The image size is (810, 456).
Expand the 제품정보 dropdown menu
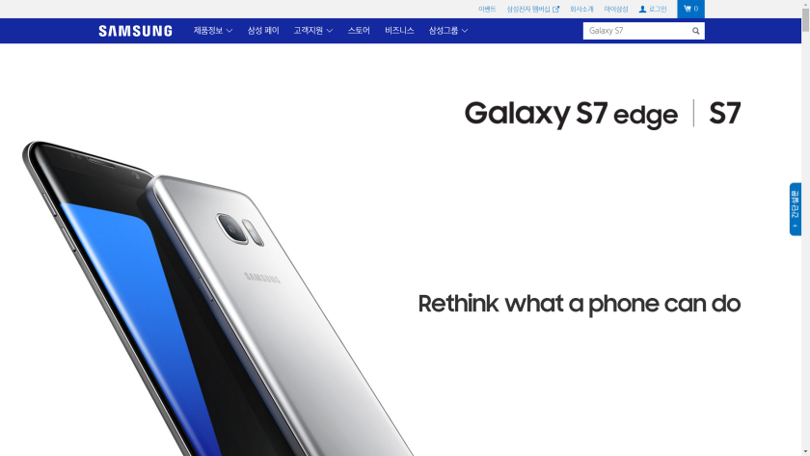click(x=213, y=31)
